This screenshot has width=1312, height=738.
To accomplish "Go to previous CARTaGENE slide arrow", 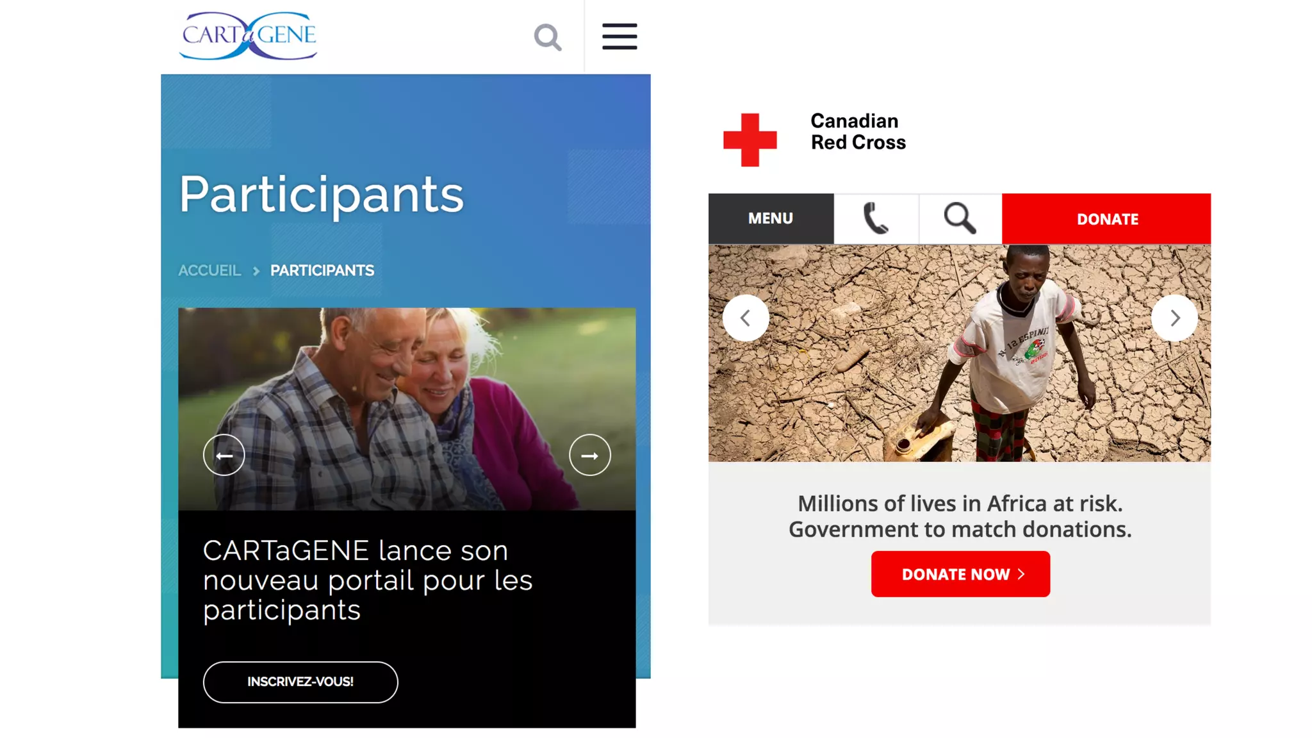I will 224,455.
